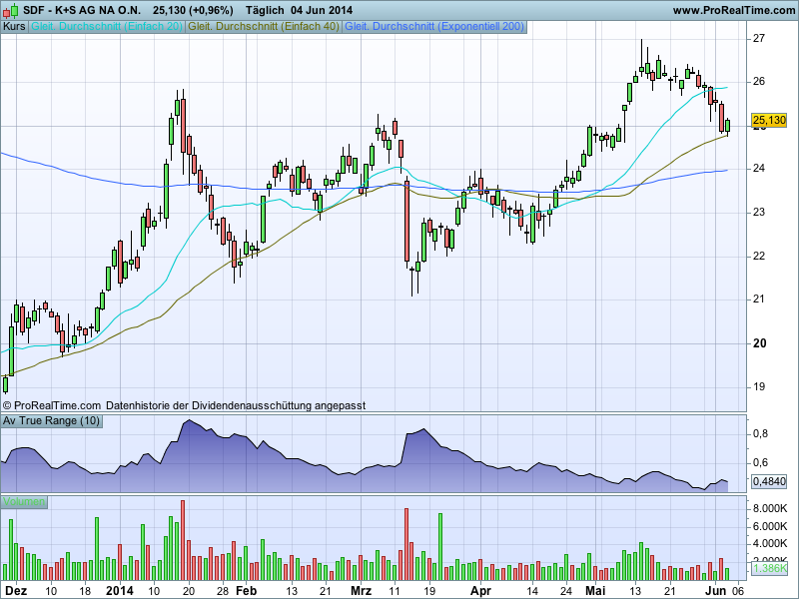
Task: Click the 26 price axis label
Action: [759, 82]
